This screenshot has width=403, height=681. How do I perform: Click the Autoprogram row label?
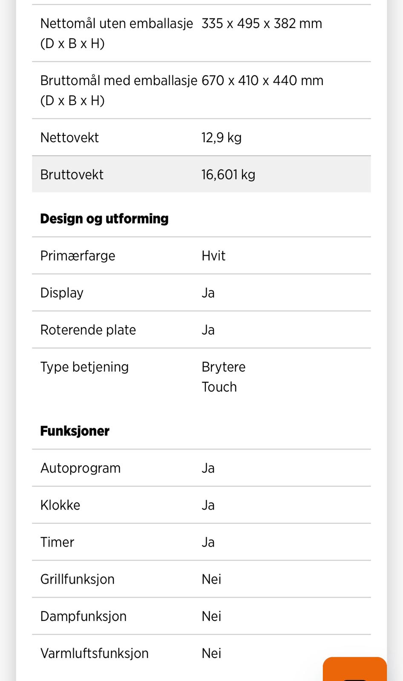pyautogui.click(x=81, y=468)
